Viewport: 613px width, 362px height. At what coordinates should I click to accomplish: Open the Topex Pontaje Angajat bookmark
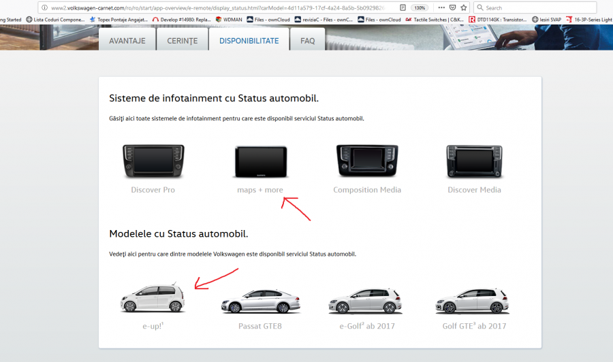119,20
